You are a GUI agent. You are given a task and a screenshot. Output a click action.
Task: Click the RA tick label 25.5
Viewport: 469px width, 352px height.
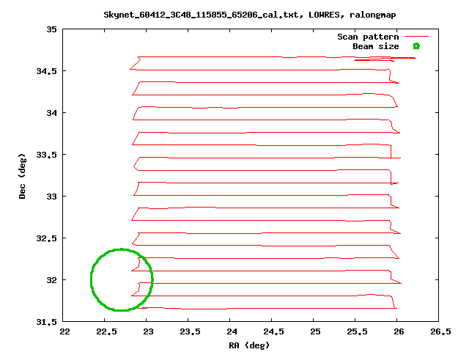[357, 331]
